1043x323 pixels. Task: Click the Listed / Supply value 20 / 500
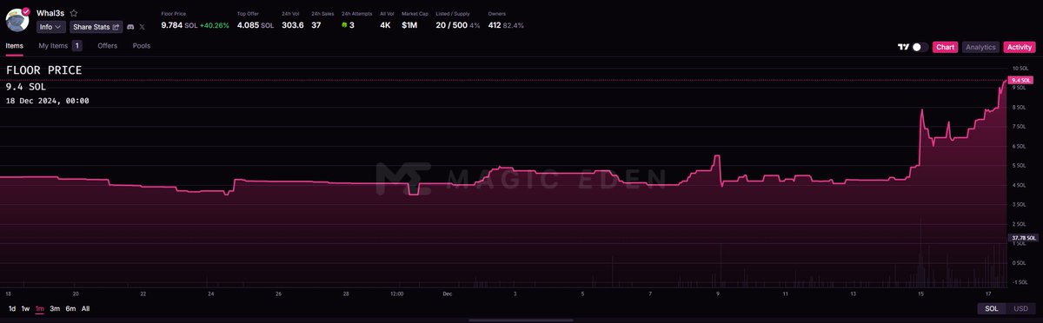click(452, 25)
